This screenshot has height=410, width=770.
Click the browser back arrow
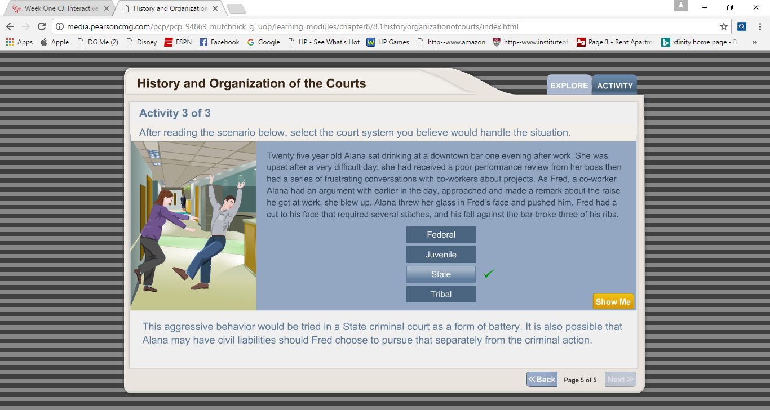tap(10, 26)
